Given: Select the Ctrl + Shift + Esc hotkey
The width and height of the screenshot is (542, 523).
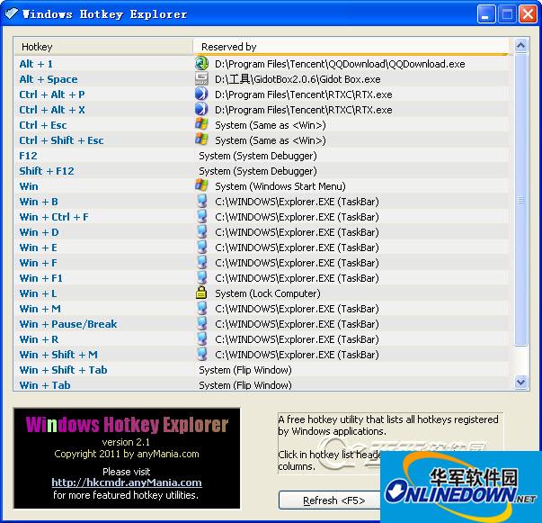Looking at the screenshot, I should [61, 140].
